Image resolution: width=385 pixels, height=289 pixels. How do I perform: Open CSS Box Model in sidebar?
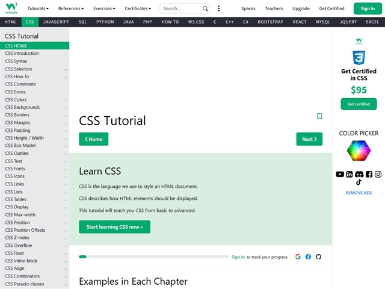(35, 146)
